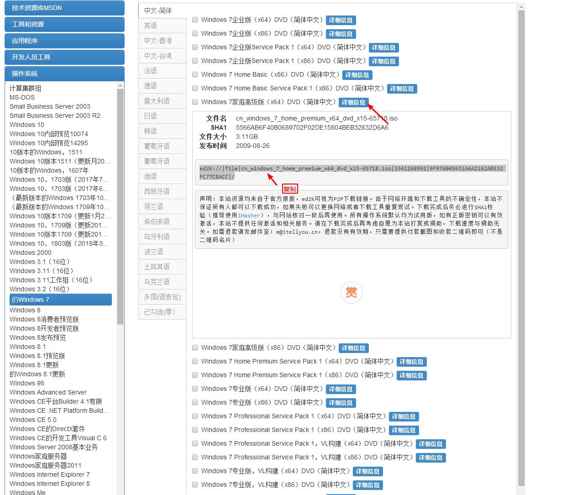Select Windows 7专业版（x64）DVD checkbox
This screenshot has height=495, width=561.
[195, 389]
